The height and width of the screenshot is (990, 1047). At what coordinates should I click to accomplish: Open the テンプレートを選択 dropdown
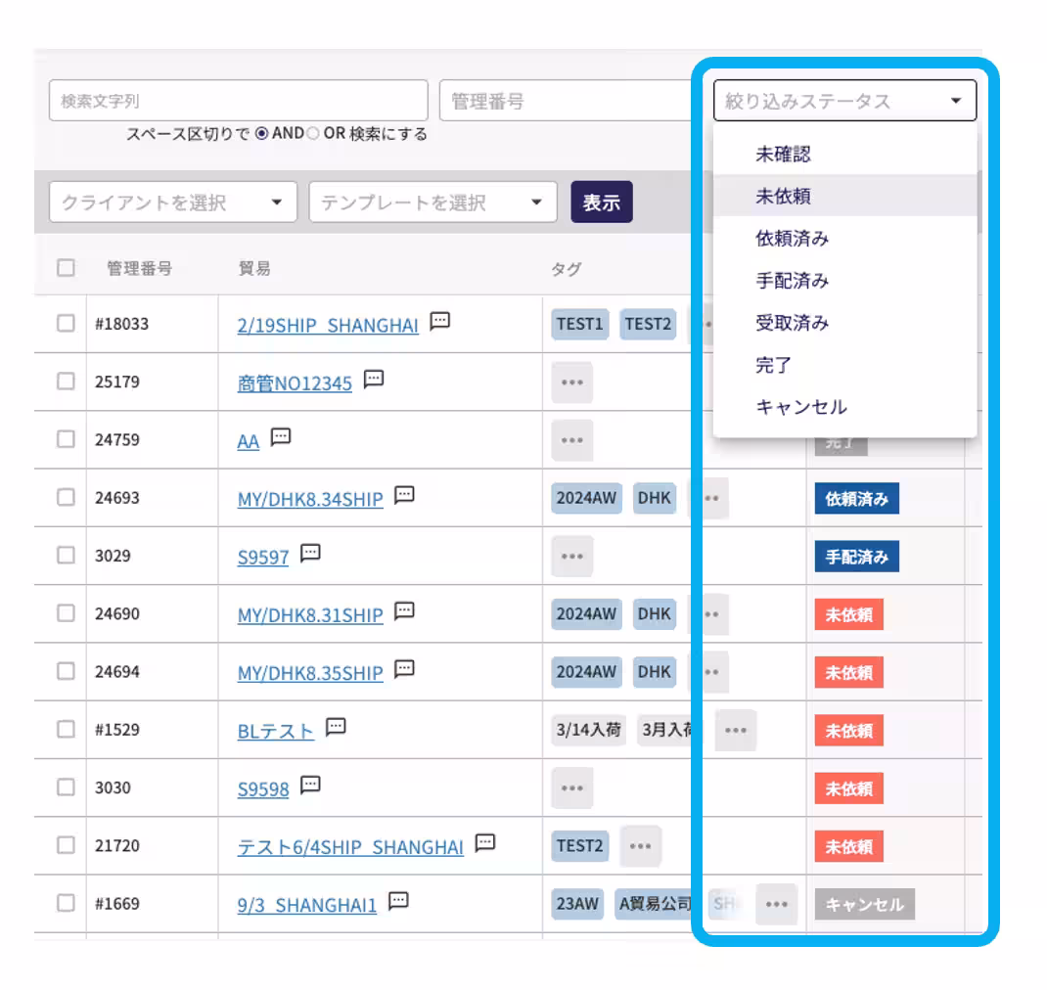[x=431, y=202]
